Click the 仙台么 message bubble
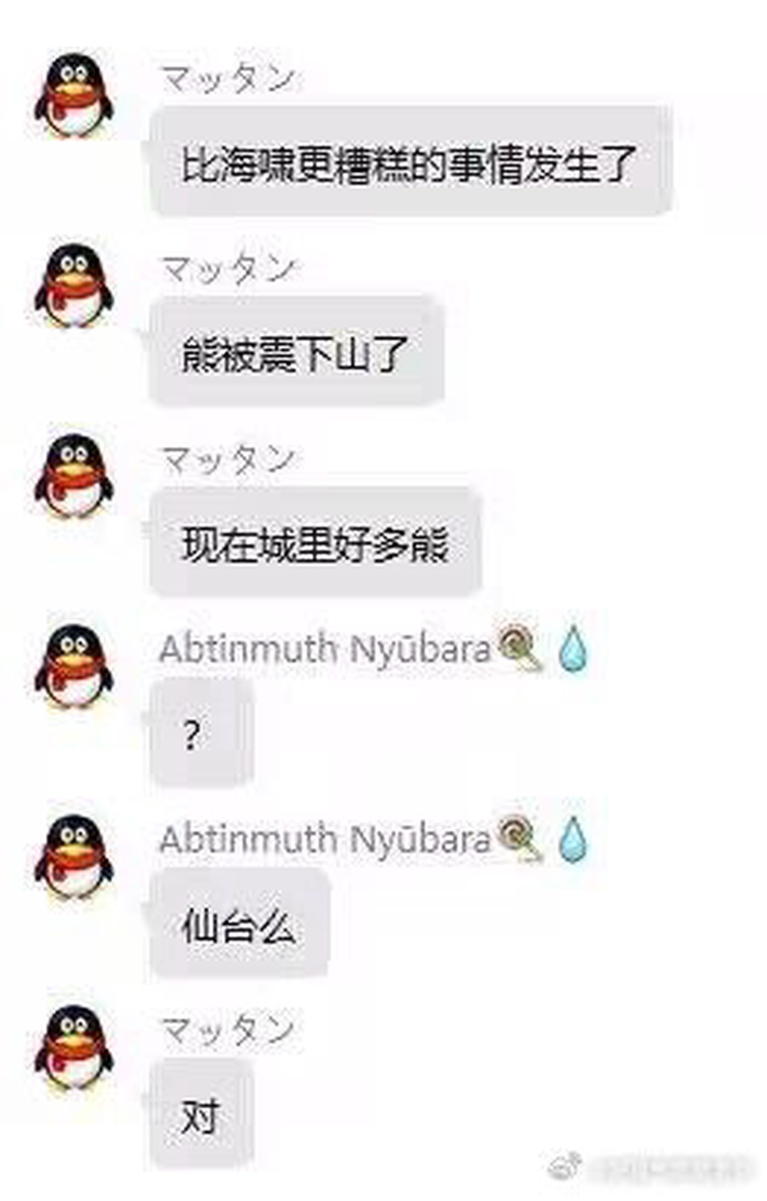This screenshot has height=1201, width=767. pos(240,923)
